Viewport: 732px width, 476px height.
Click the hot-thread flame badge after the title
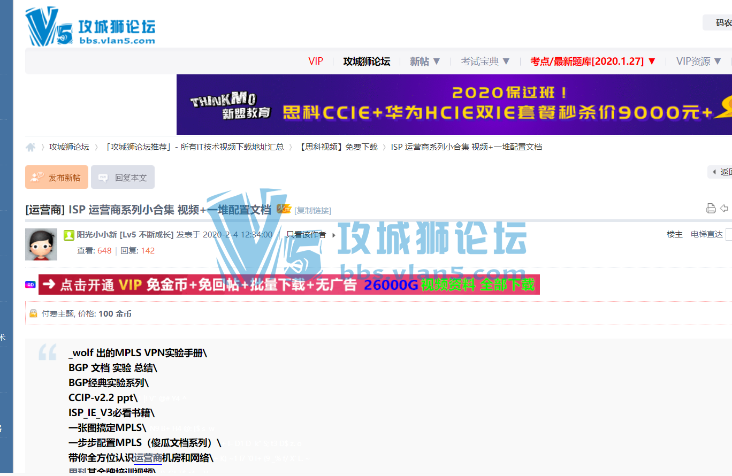click(284, 209)
